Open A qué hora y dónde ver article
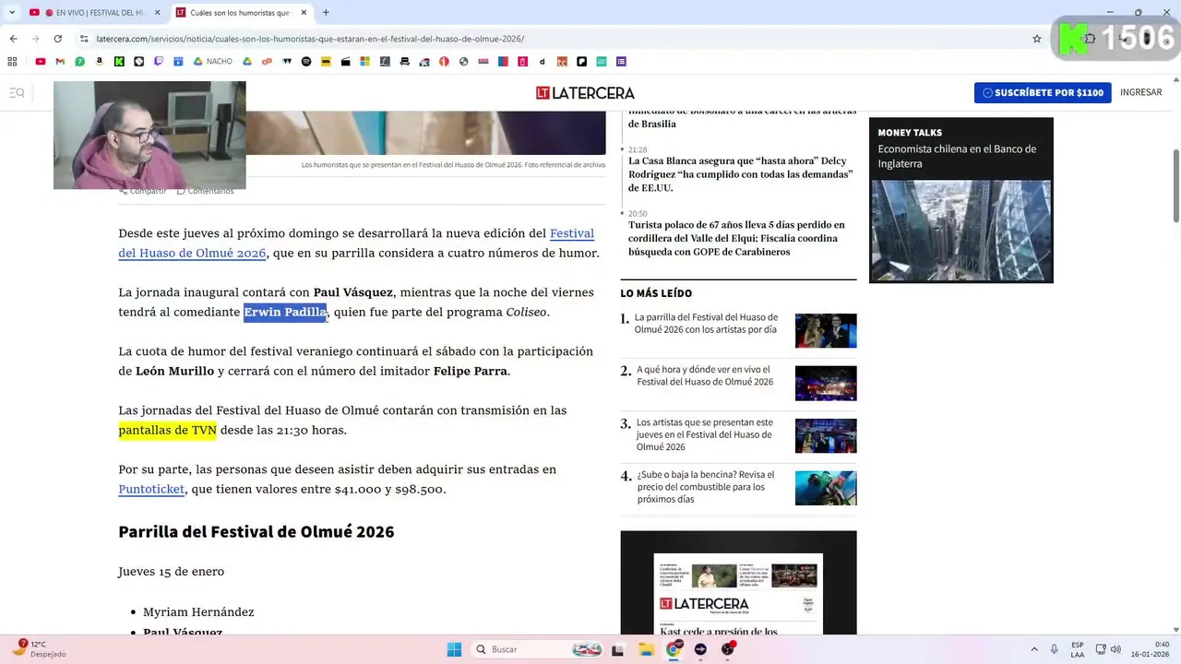This screenshot has height=664, width=1181. click(704, 375)
